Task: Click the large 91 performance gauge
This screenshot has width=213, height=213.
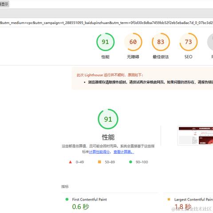Action: click(108, 119)
